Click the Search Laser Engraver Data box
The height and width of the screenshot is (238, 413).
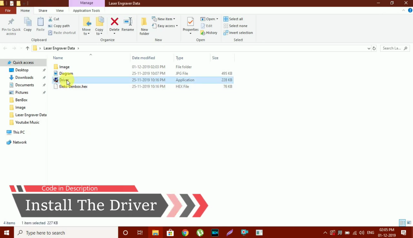click(395, 48)
